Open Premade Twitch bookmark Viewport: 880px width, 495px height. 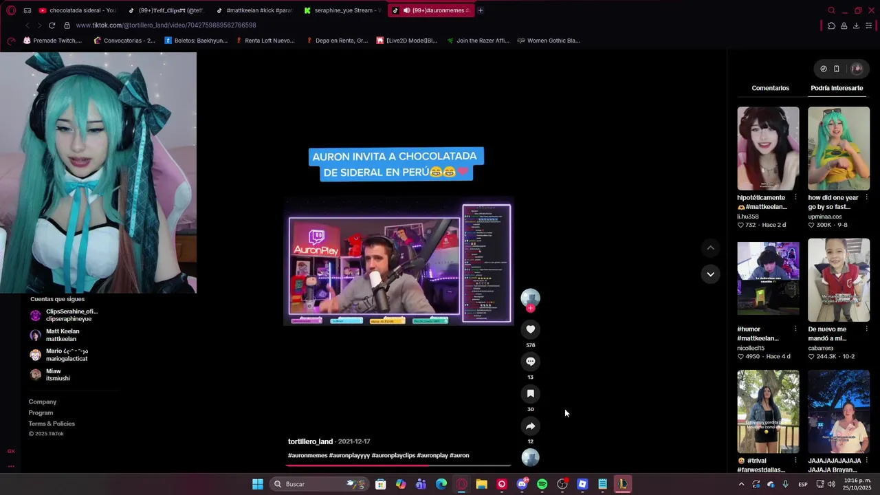coord(52,41)
